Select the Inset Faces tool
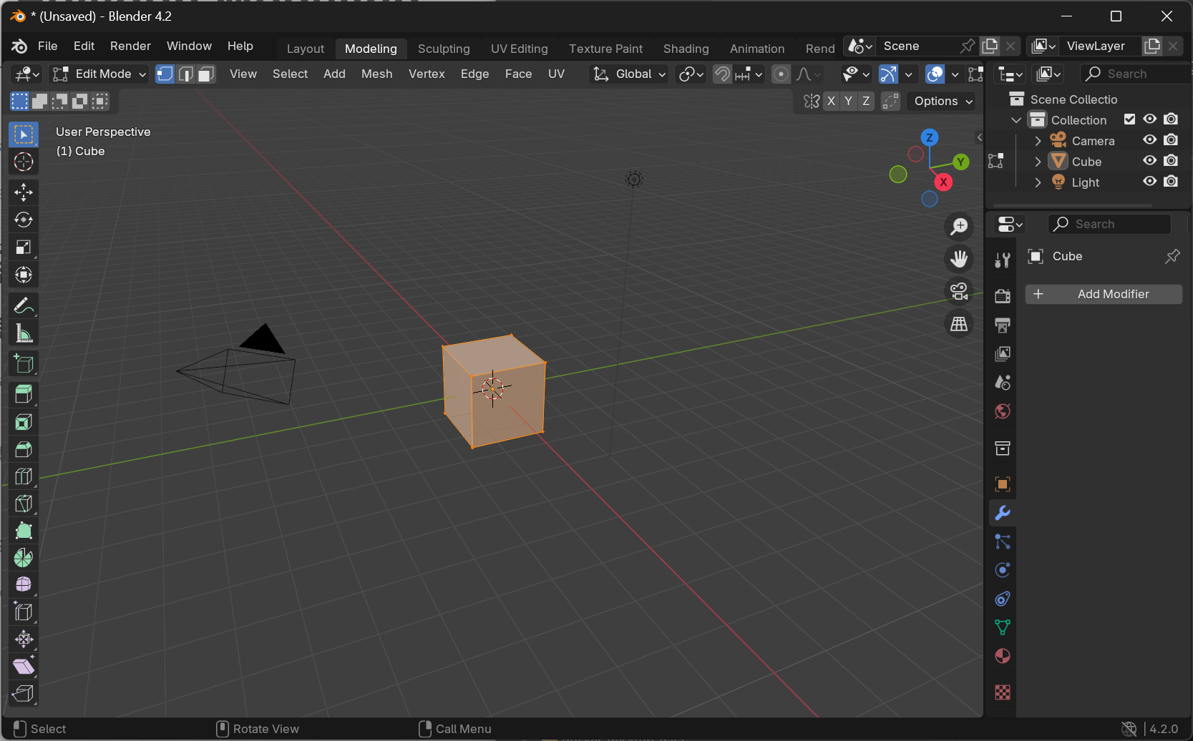 (24, 422)
